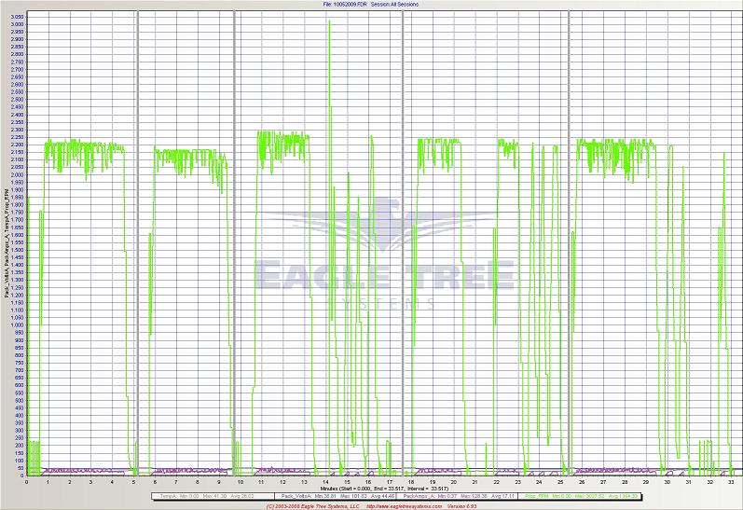743x510 pixels.
Task: Click the 5 minute mark on the X-axis
Action: point(134,482)
